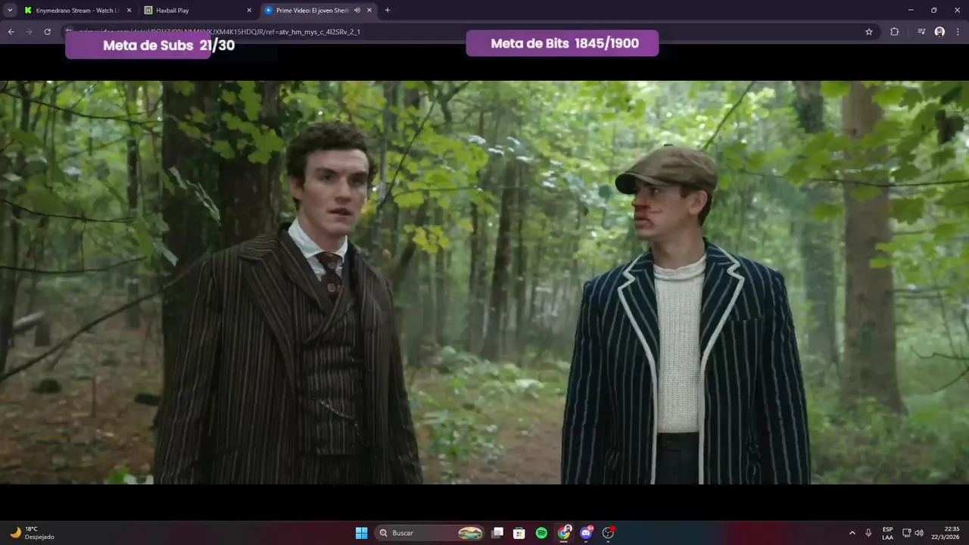Close the Haxball Play tab
Image resolution: width=969 pixels, height=545 pixels.
(x=249, y=11)
